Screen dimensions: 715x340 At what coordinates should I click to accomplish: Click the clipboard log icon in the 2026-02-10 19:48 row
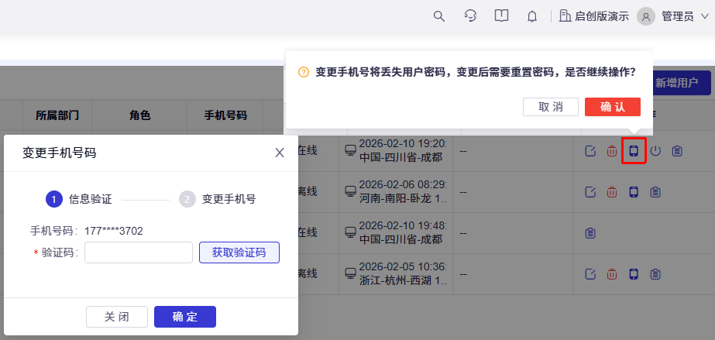coord(590,233)
